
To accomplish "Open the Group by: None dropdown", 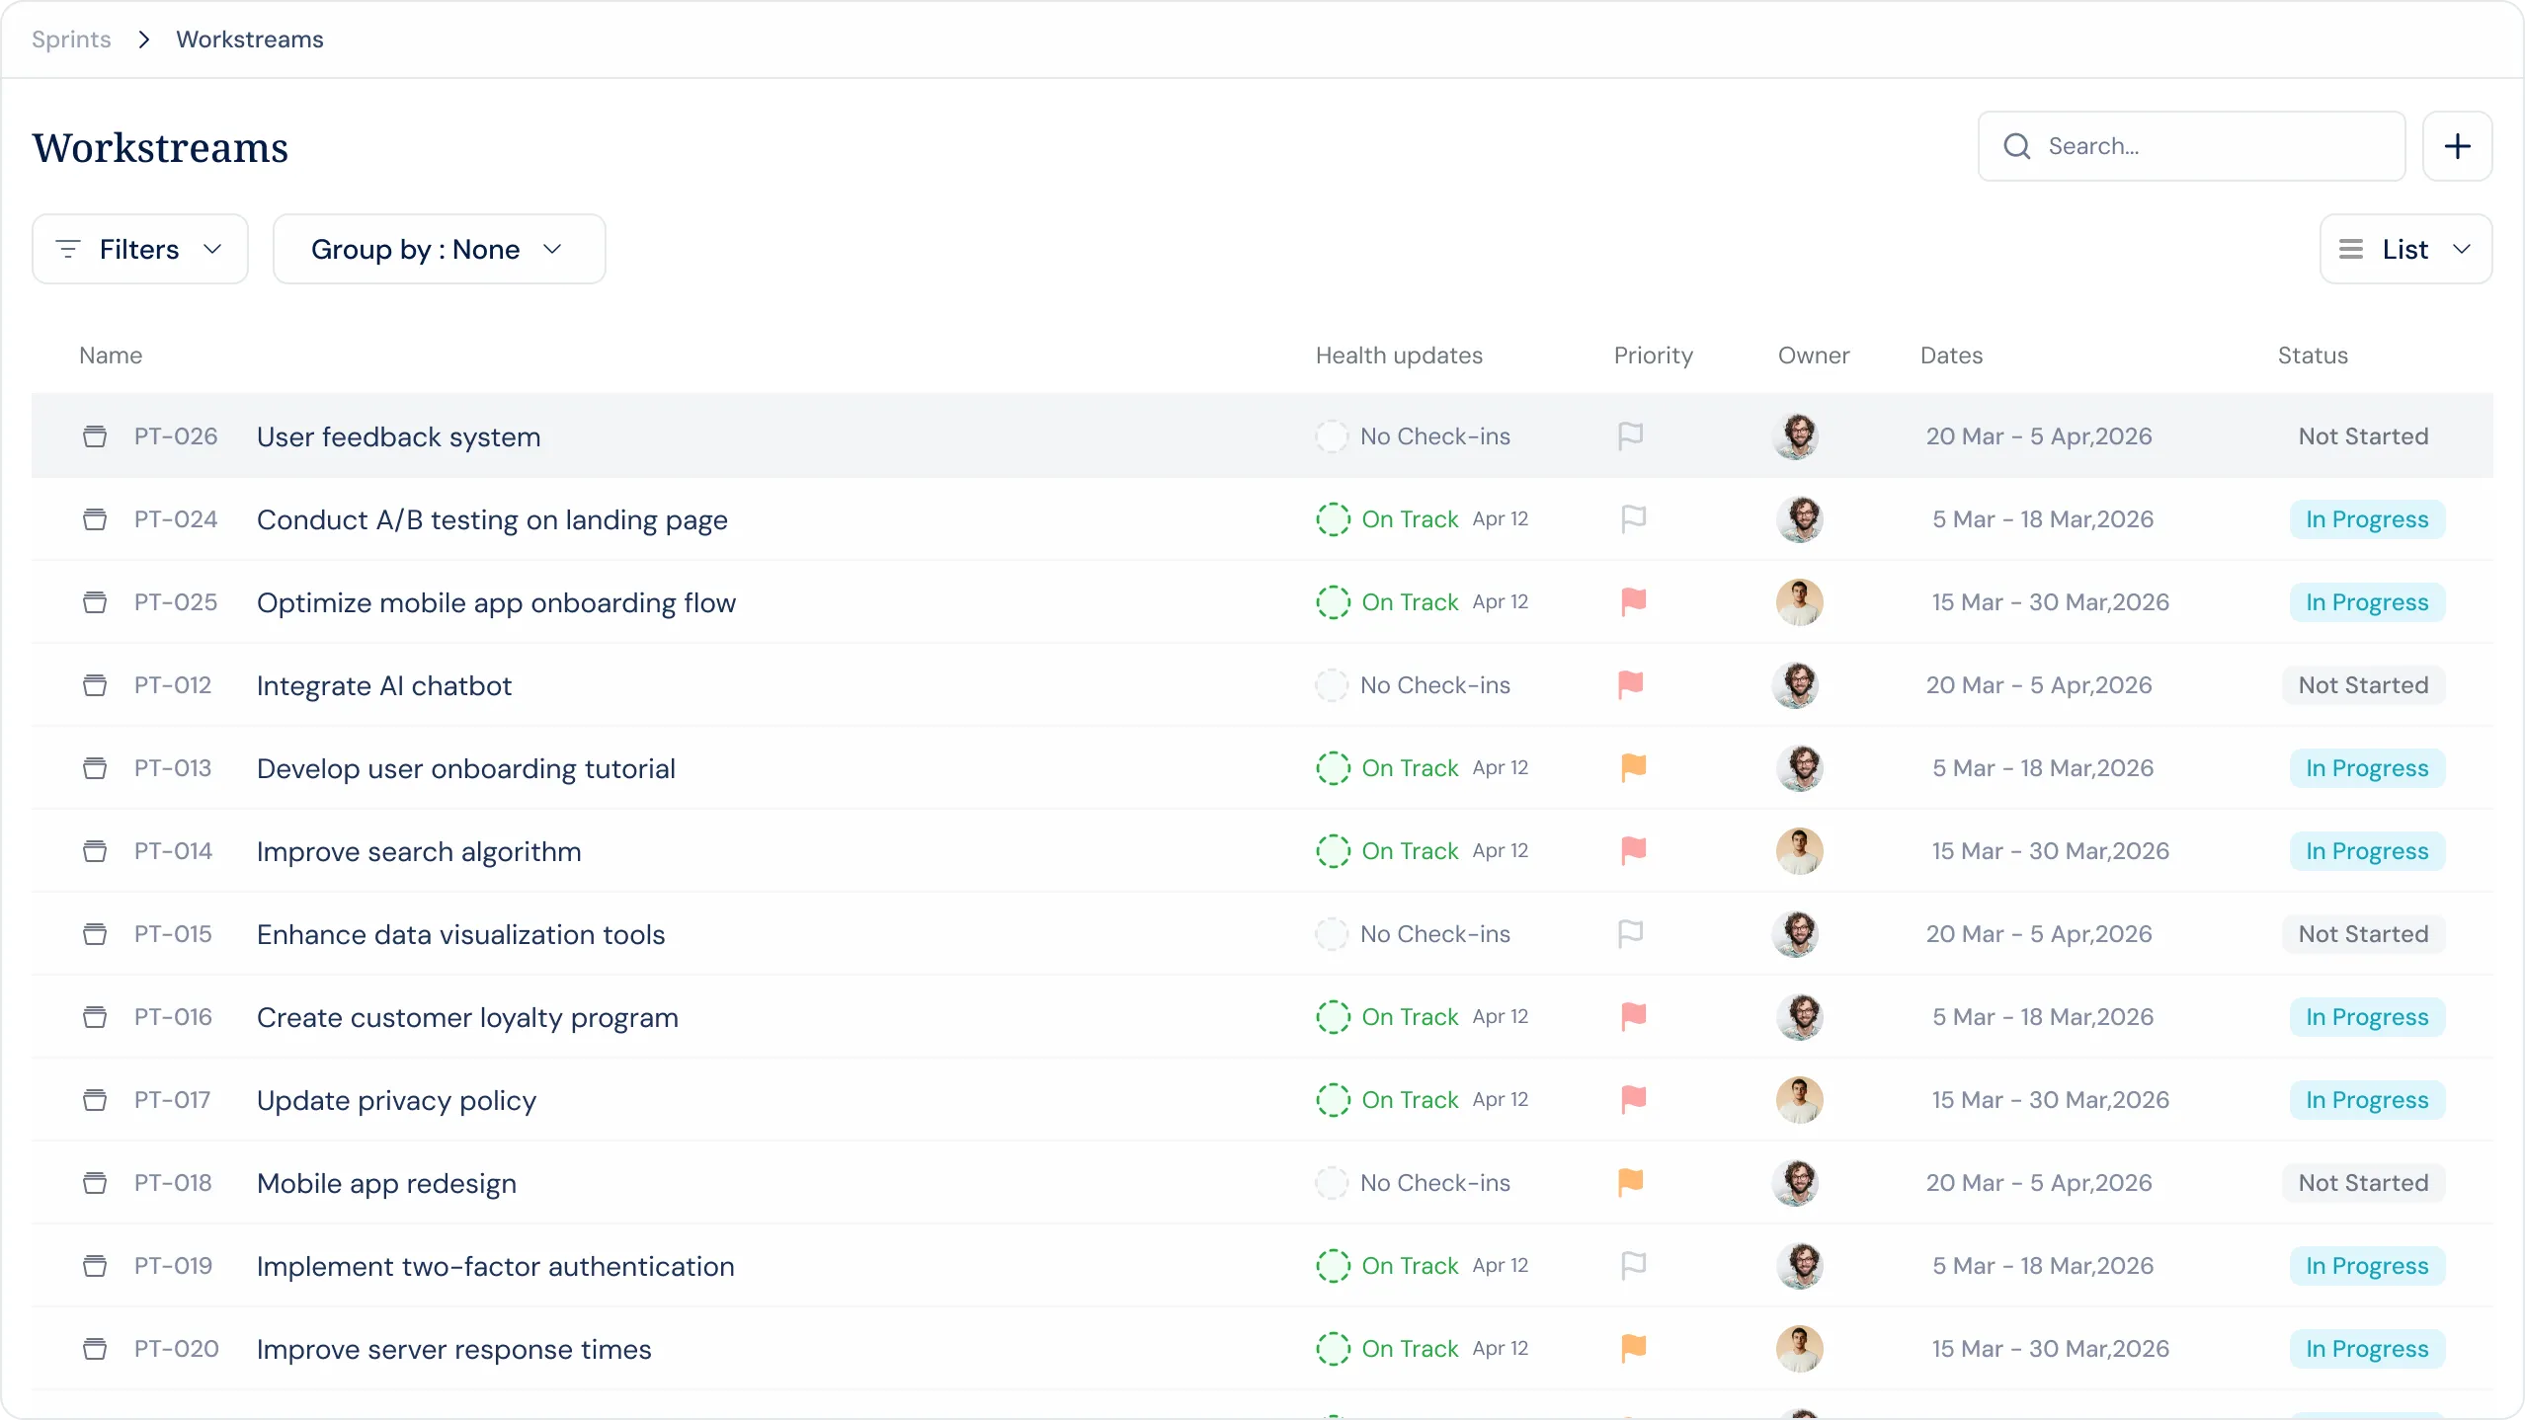I will point(439,249).
